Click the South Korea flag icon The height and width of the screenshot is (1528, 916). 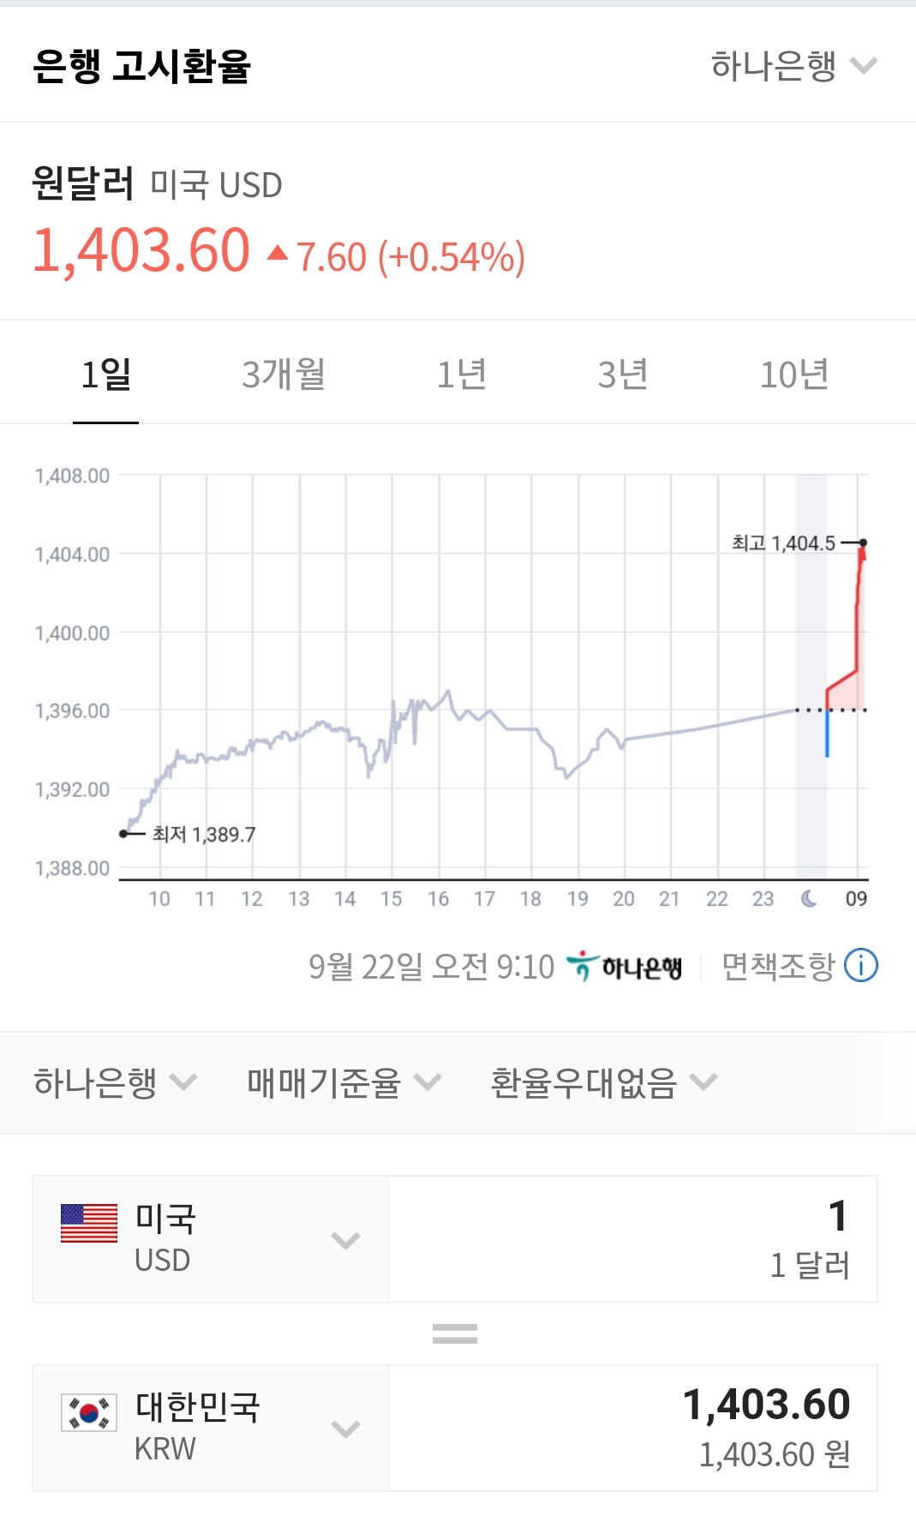(89, 1412)
